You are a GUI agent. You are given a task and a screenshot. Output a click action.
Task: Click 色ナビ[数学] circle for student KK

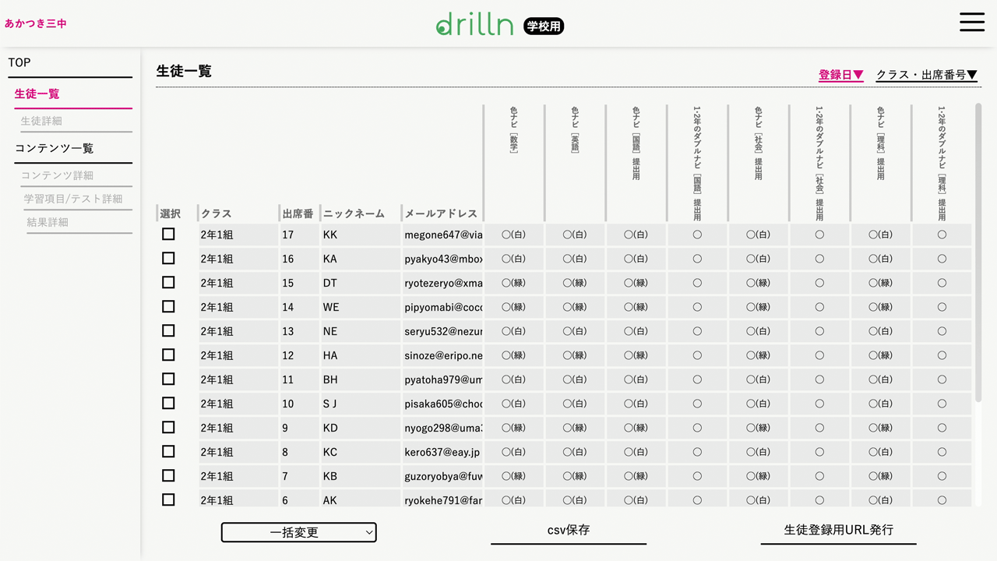click(x=513, y=235)
